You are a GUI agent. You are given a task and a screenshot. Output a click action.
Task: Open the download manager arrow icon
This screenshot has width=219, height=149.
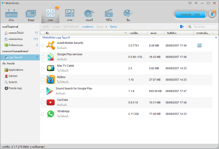point(212,14)
